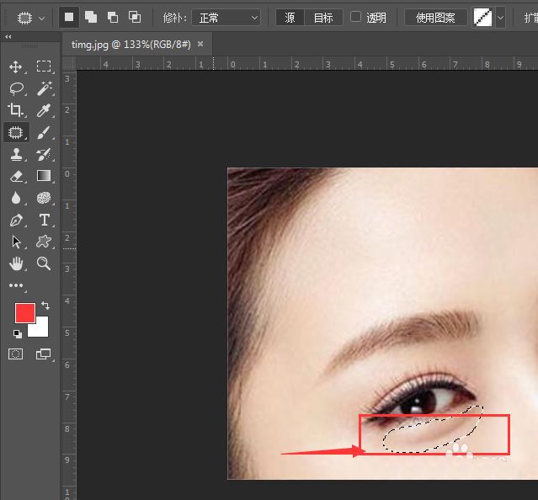Select the Lasso tool
The width and height of the screenshot is (538, 500).
(17, 88)
